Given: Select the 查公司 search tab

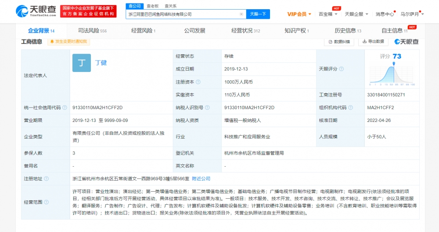Looking at the screenshot, I should point(135,6).
